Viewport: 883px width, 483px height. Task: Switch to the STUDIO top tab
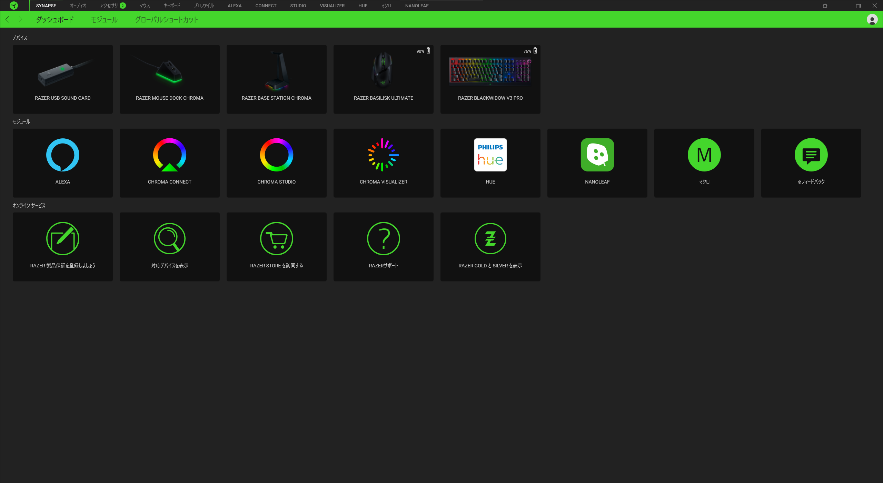pos(298,6)
